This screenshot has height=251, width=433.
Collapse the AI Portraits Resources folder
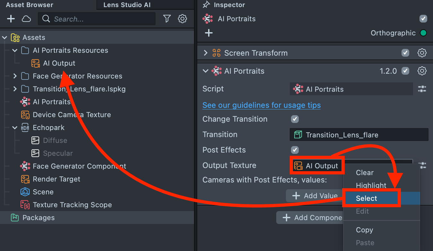tap(15, 51)
